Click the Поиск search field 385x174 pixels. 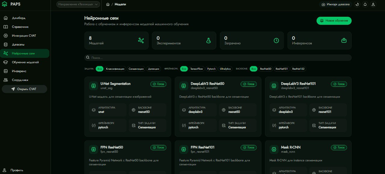coord(218,58)
